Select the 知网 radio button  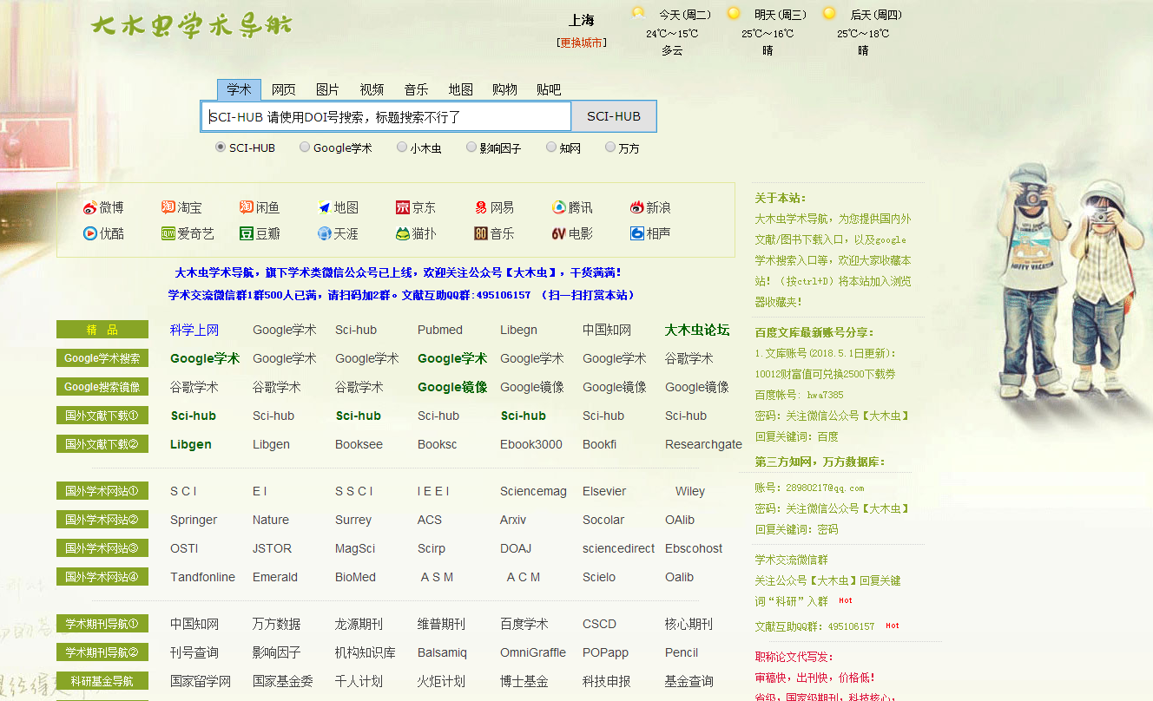click(551, 147)
